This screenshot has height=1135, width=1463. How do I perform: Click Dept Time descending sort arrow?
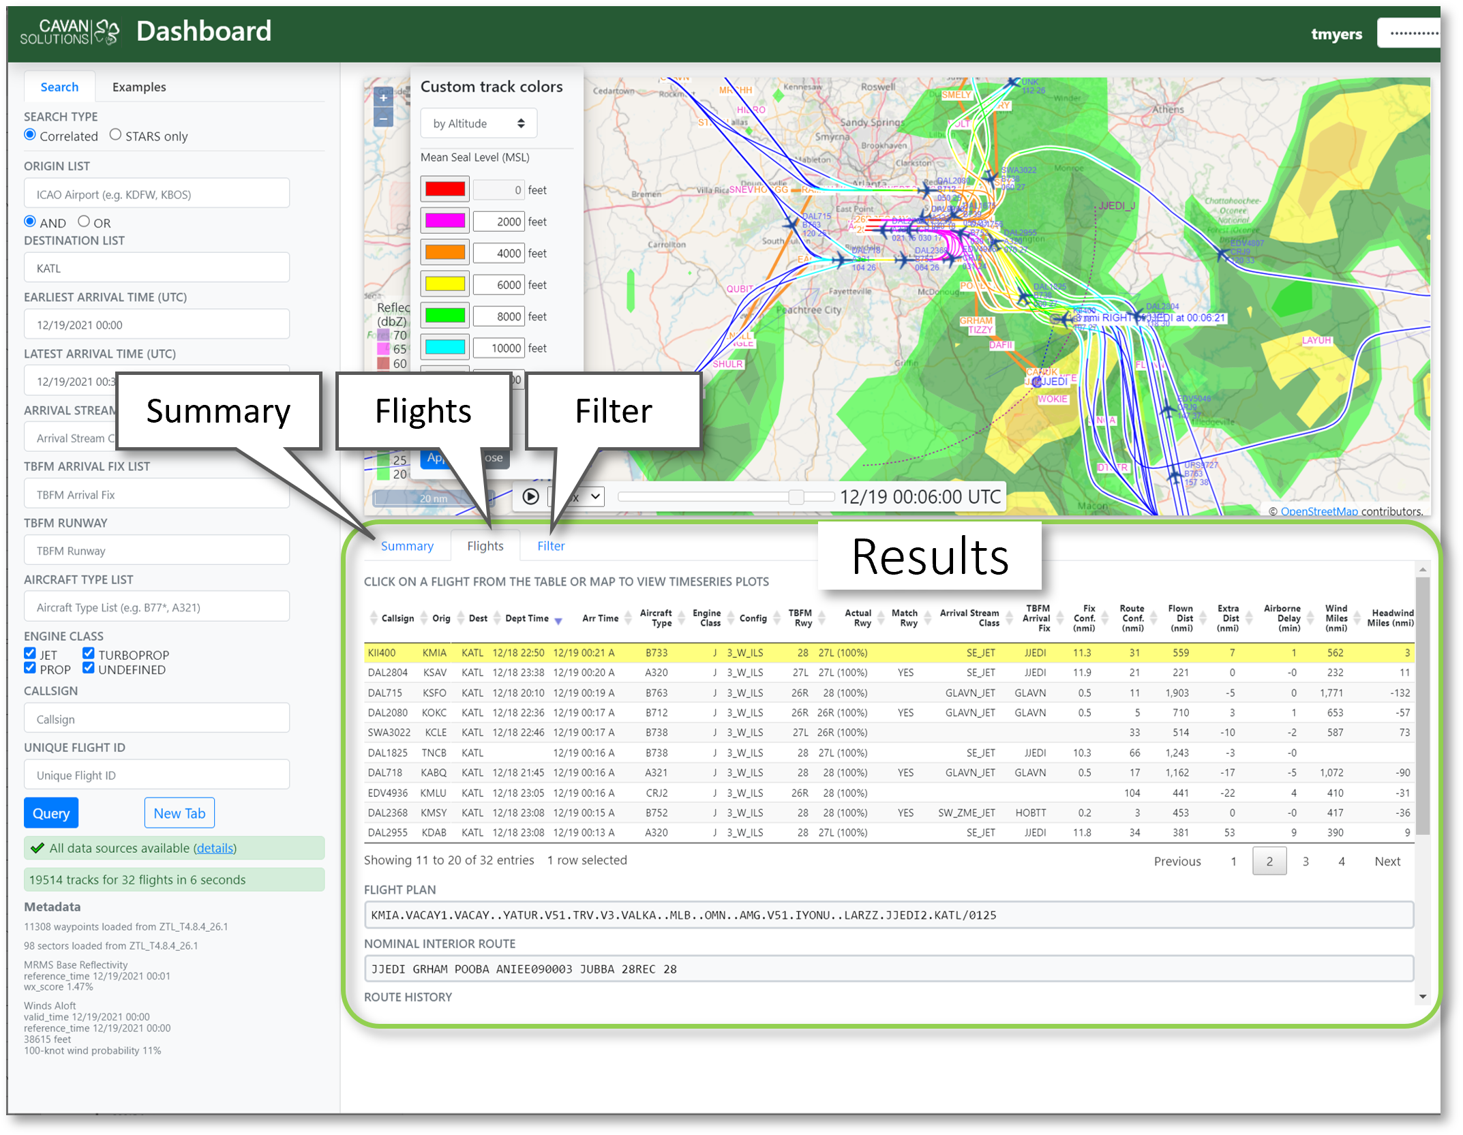(558, 621)
